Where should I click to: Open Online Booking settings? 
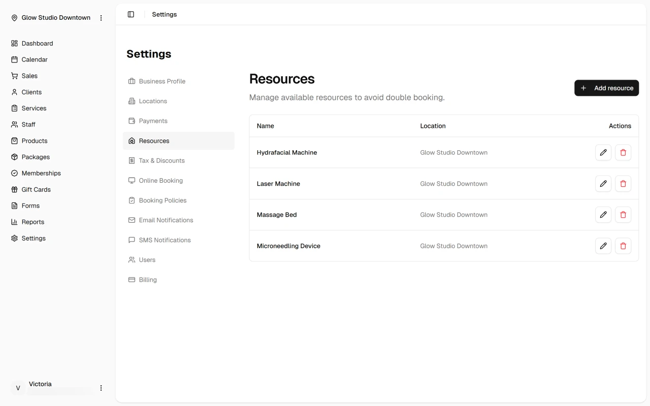point(179,180)
